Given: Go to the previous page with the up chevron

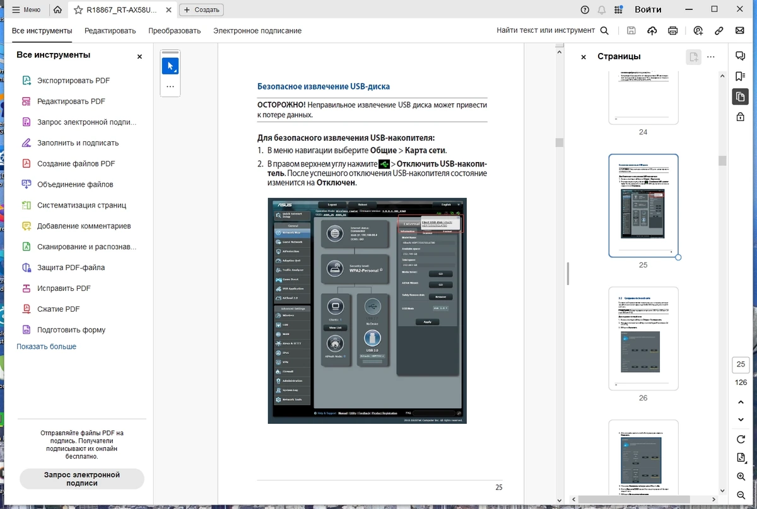Looking at the screenshot, I should [x=741, y=402].
